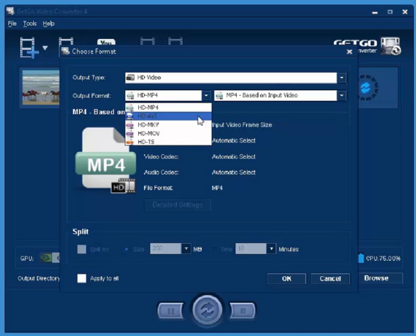Select the Time radio button
The image size is (416, 336).
coord(214,249)
